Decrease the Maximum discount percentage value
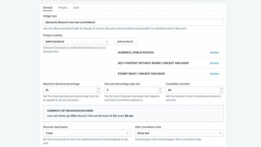The width and height of the screenshot is (261, 147). 99,92
